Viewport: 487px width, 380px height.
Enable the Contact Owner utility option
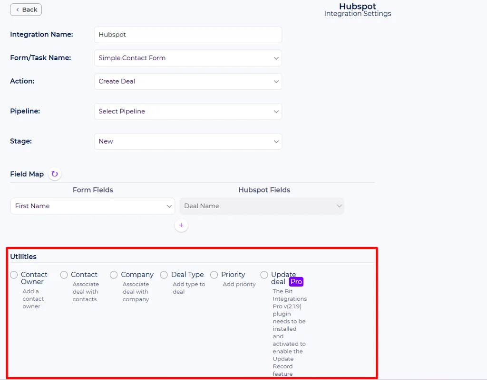tap(14, 275)
